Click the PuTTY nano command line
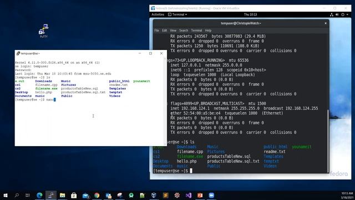Viewport: 355px width, 200px height. [35, 100]
